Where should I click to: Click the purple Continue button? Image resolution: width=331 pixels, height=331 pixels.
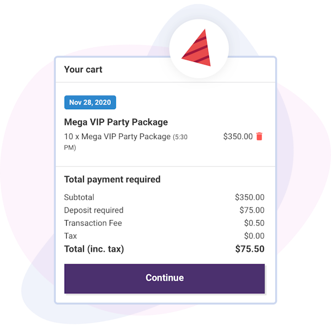(x=164, y=279)
